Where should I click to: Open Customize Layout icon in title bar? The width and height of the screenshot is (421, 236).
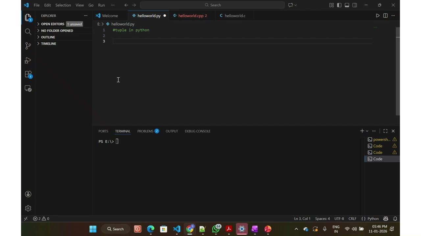pyautogui.click(x=332, y=5)
